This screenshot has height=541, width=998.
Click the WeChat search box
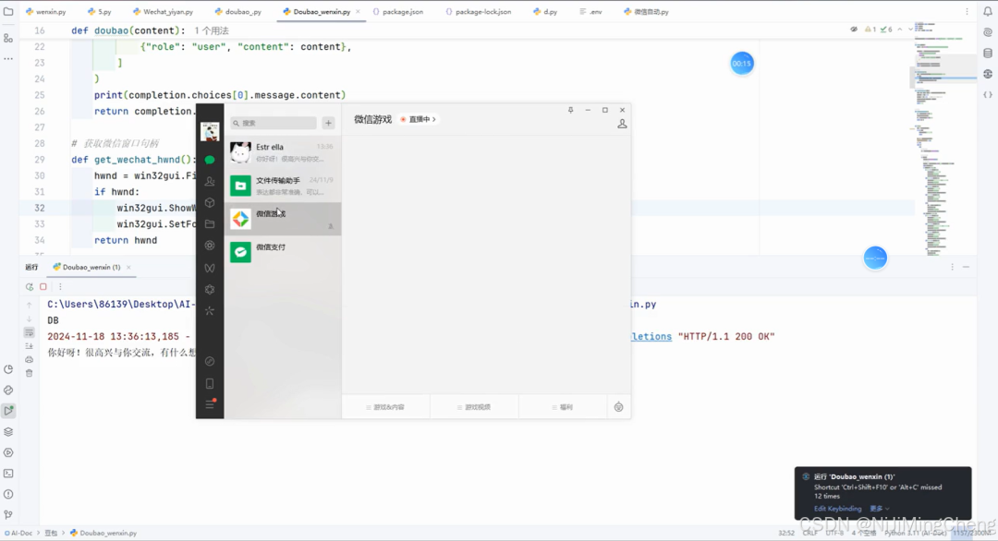(273, 123)
